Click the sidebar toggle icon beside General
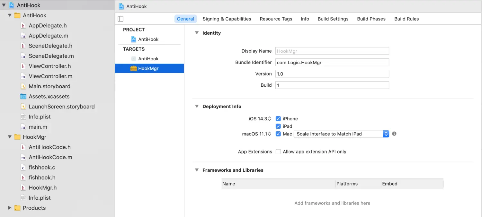482x217 pixels. [121, 19]
